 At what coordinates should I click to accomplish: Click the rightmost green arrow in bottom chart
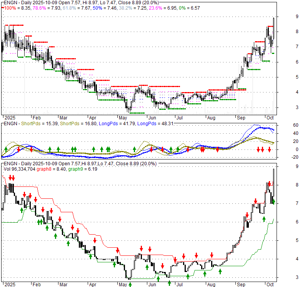(x=273, y=201)
